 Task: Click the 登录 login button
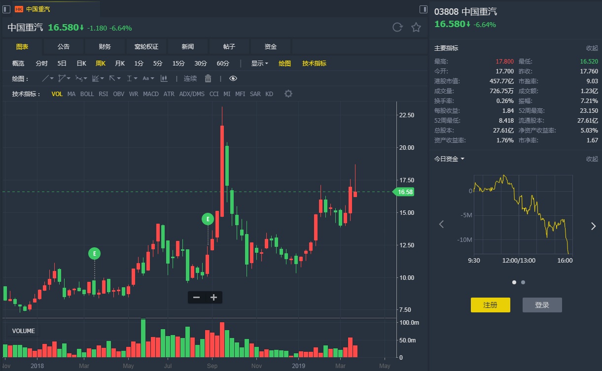coord(542,305)
